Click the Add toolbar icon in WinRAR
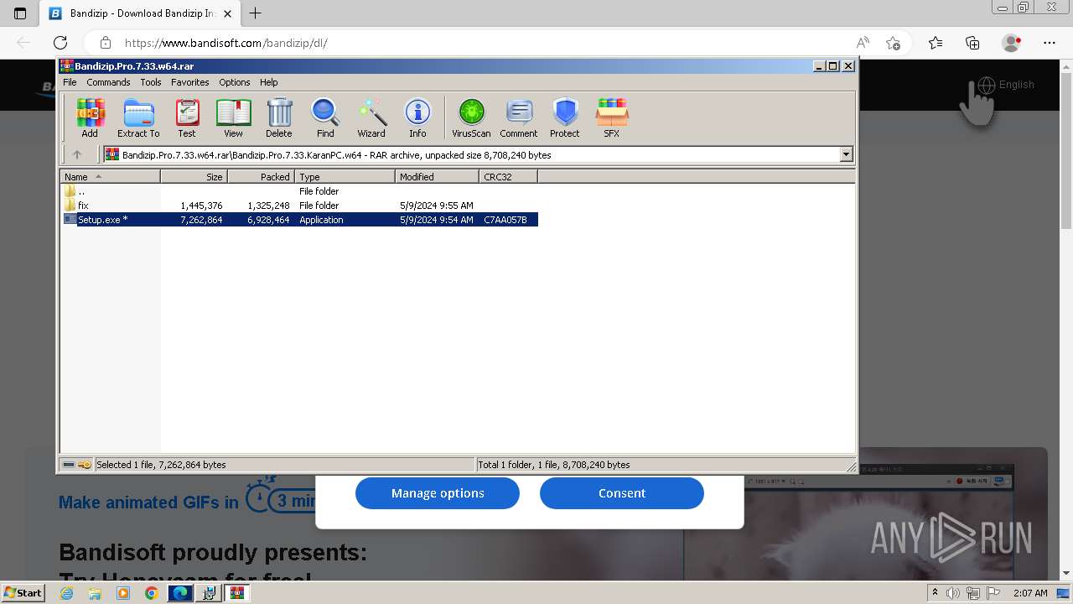Image resolution: width=1073 pixels, height=604 pixels. click(90, 117)
